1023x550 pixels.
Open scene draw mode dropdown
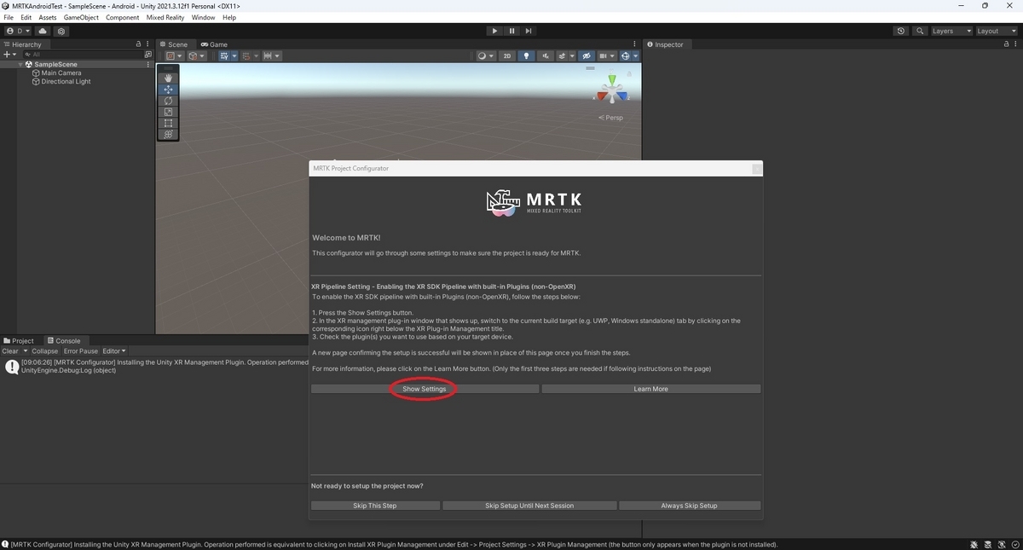click(484, 55)
